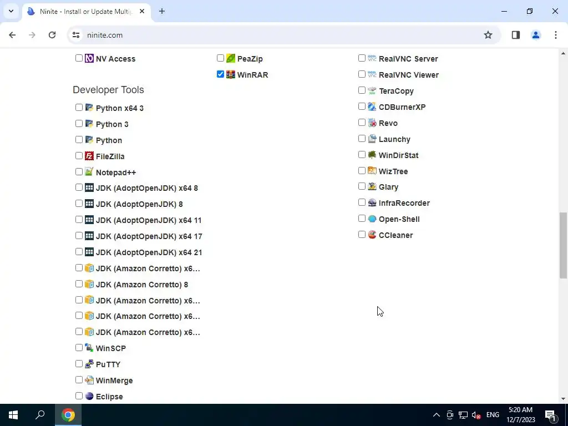Click the page vertical scrollbar thumb
This screenshot has height=426, width=568.
(x=564, y=245)
